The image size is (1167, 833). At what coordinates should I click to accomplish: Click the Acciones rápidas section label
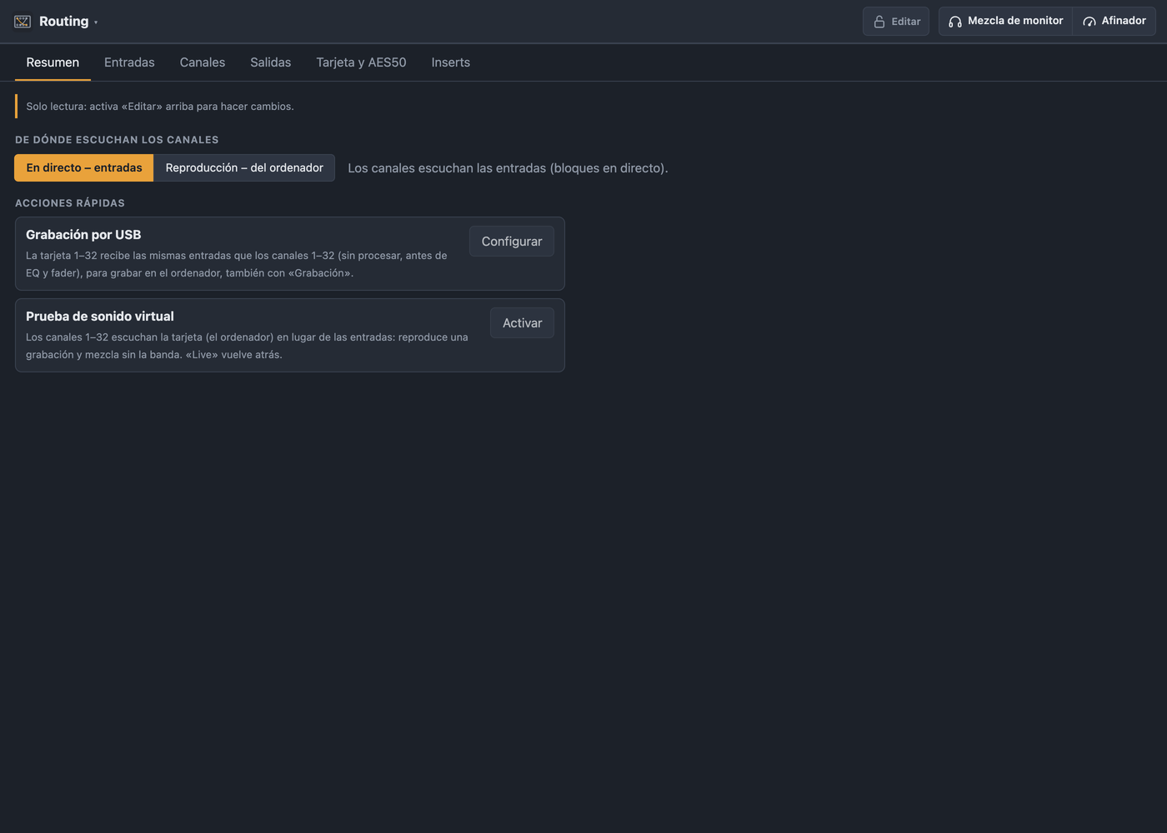point(70,203)
